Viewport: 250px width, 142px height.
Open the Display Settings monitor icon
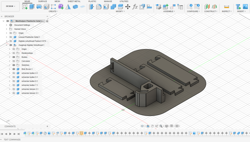[167, 126]
